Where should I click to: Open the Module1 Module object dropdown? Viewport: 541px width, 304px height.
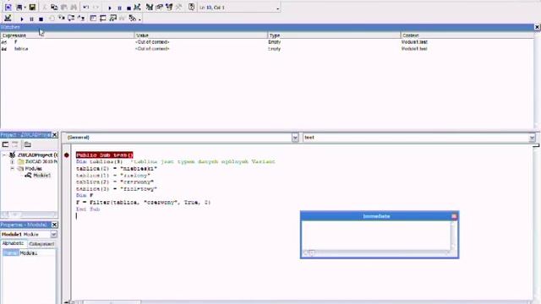(54, 235)
